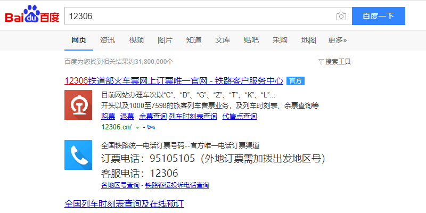Open the 代售点查询 link

point(240,117)
